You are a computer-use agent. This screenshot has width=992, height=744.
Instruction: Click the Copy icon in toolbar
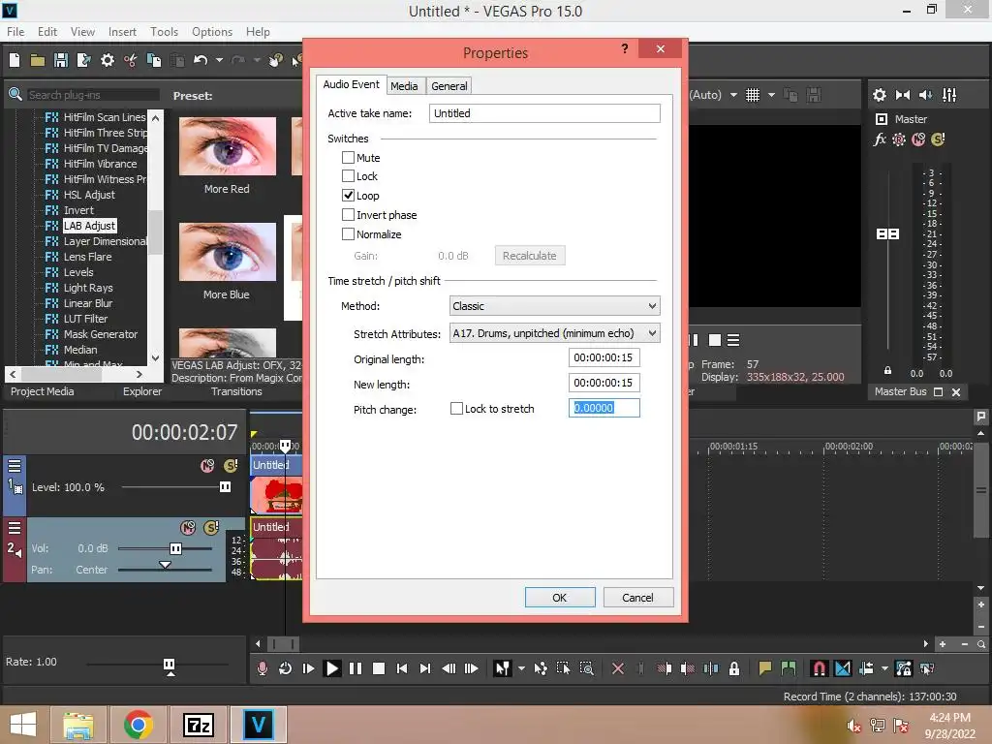tap(154, 60)
